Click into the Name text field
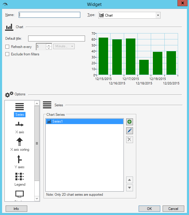The height and width of the screenshot is (215, 189). pyautogui.click(x=49, y=15)
